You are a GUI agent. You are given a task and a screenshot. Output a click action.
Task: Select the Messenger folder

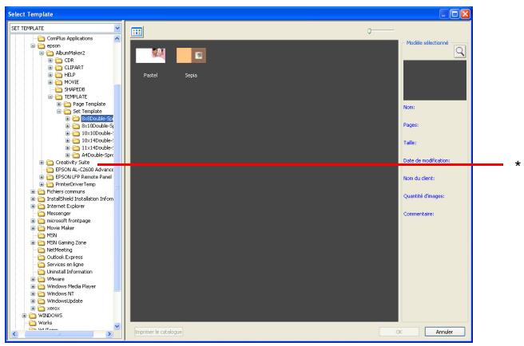(x=59, y=214)
